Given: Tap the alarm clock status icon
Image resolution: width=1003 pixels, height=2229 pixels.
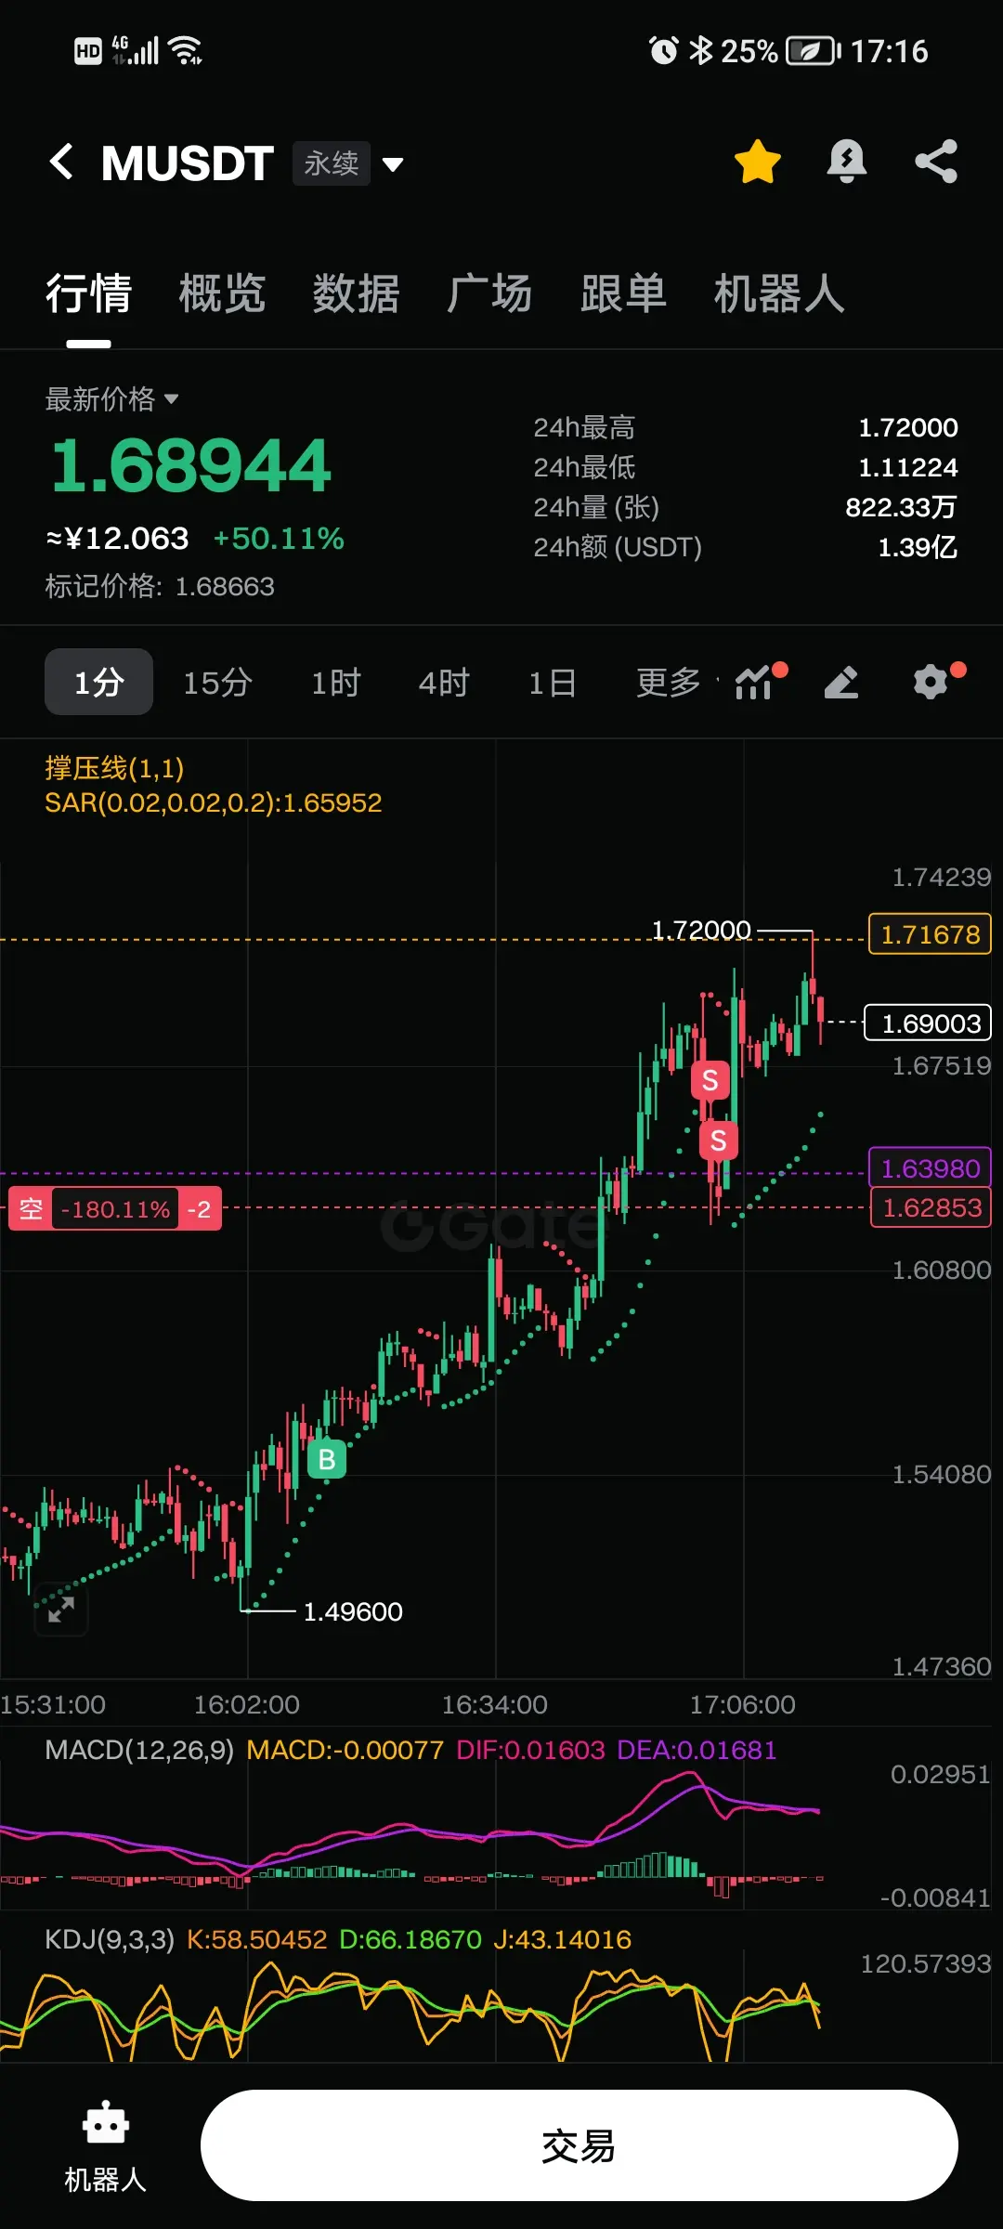Looking at the screenshot, I should [663, 50].
